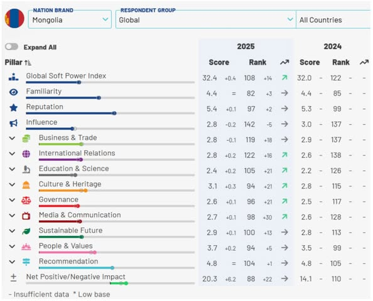Click the 2025 year heading

pos(246,46)
